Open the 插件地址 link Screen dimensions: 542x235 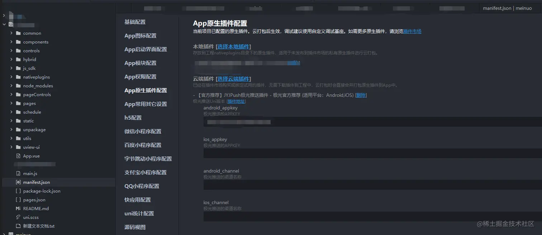[236, 101]
